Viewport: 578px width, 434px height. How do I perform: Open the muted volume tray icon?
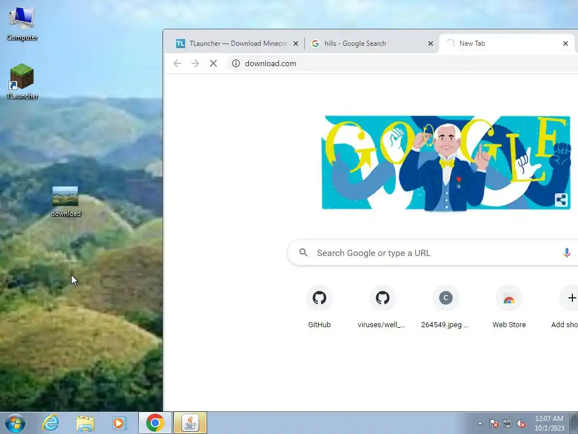[x=521, y=424]
